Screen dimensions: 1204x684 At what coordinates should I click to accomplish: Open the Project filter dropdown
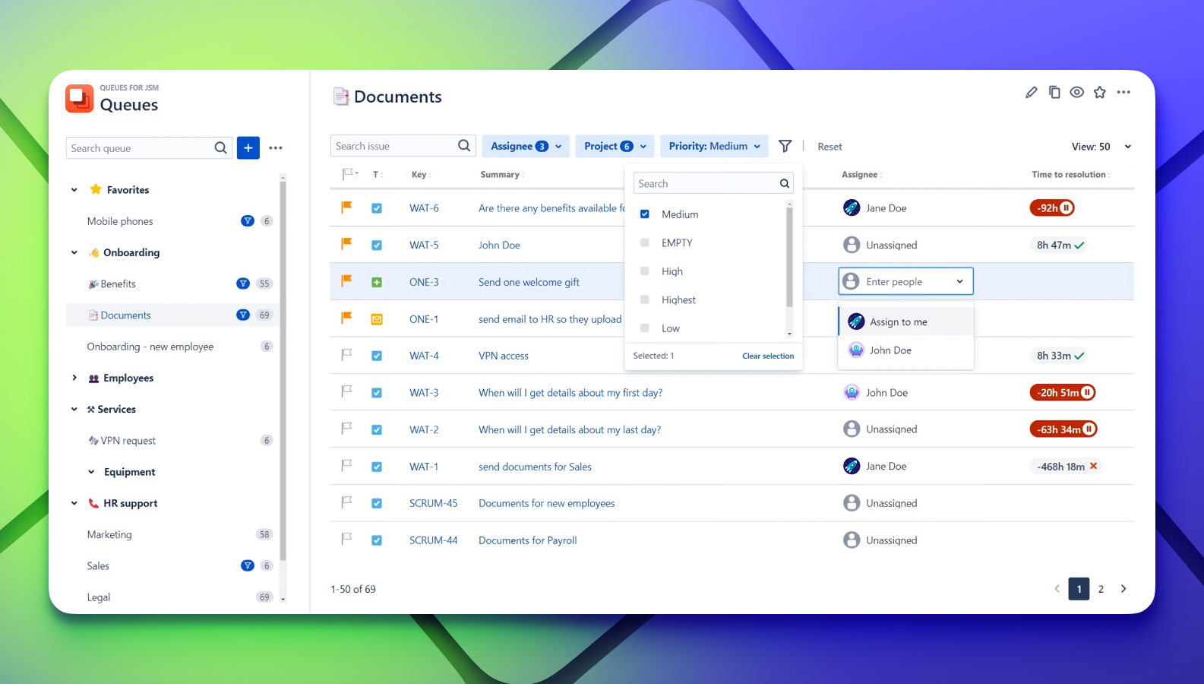point(615,146)
